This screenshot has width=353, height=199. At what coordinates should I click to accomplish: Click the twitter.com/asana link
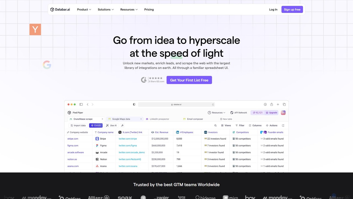pos(128,166)
